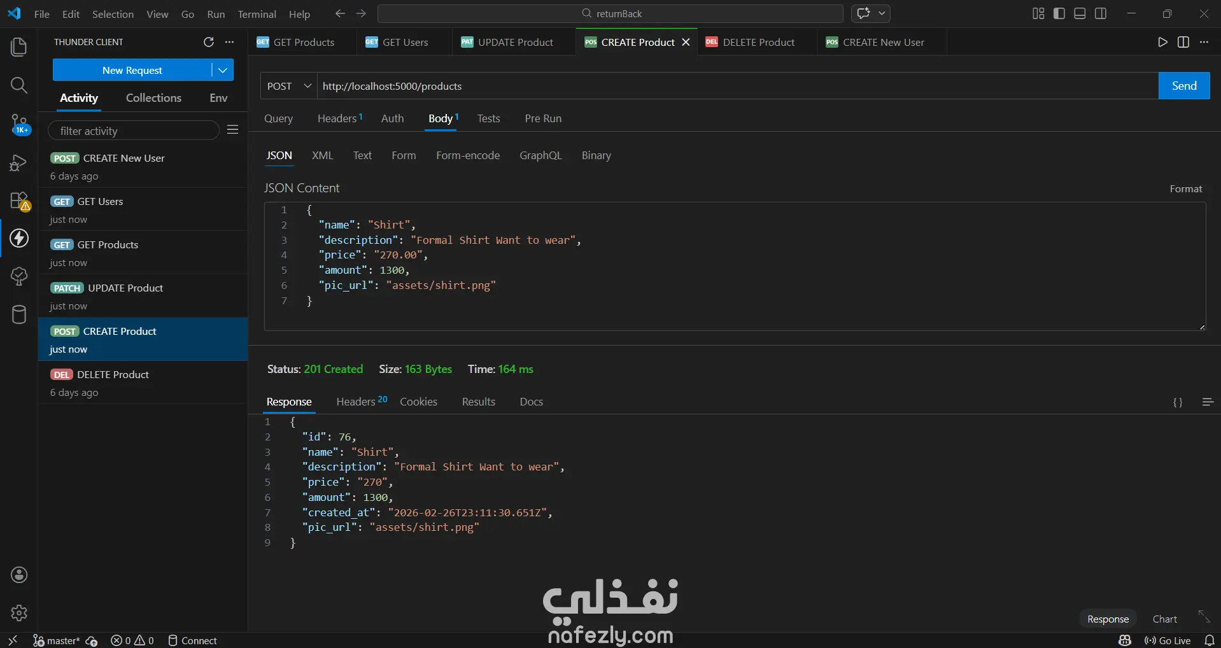The image size is (1221, 648).
Task: Open the response options lines icon
Action: 1208,402
